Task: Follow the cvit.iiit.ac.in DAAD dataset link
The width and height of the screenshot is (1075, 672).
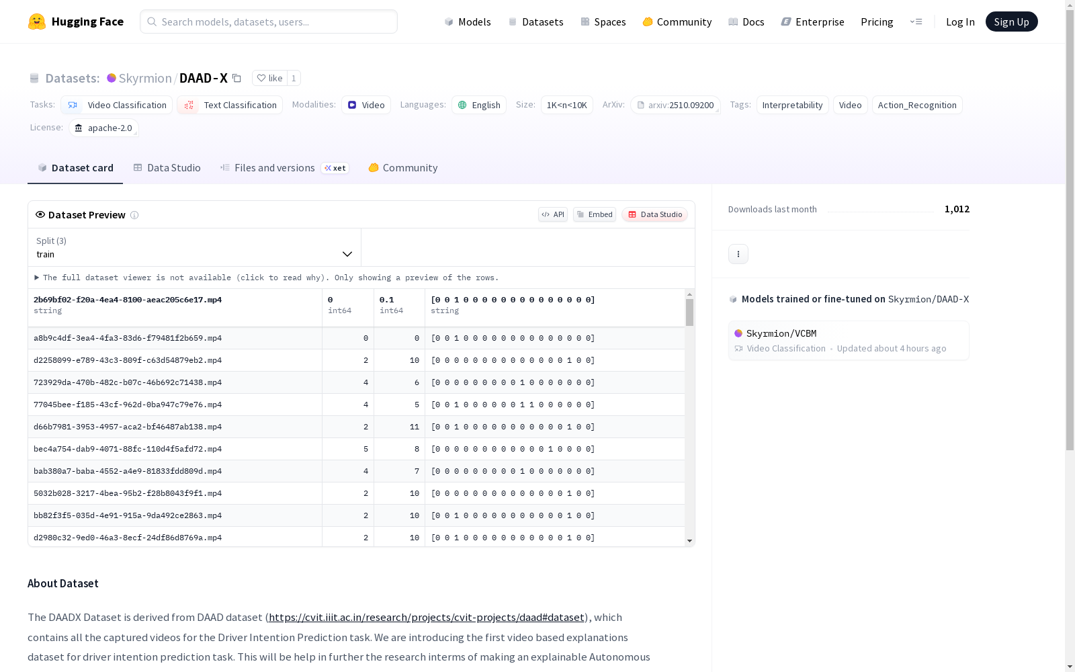Action: [x=427, y=618]
